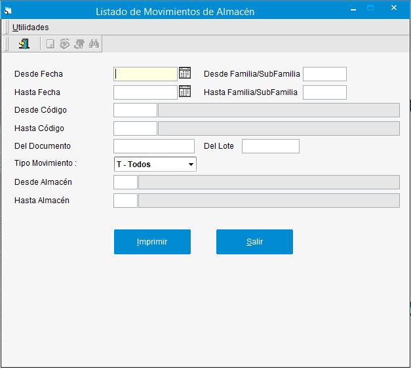Click the Del Documento input field
This screenshot has width=411, height=369.
click(x=154, y=146)
